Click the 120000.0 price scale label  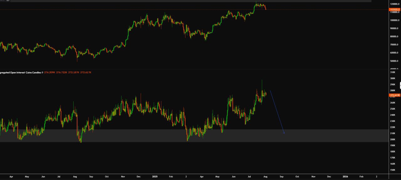click(394, 4)
